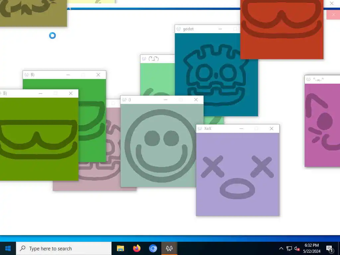The width and height of the screenshot is (340, 255).
Task: Minimize the XoX window
Action: [x=241, y=128]
